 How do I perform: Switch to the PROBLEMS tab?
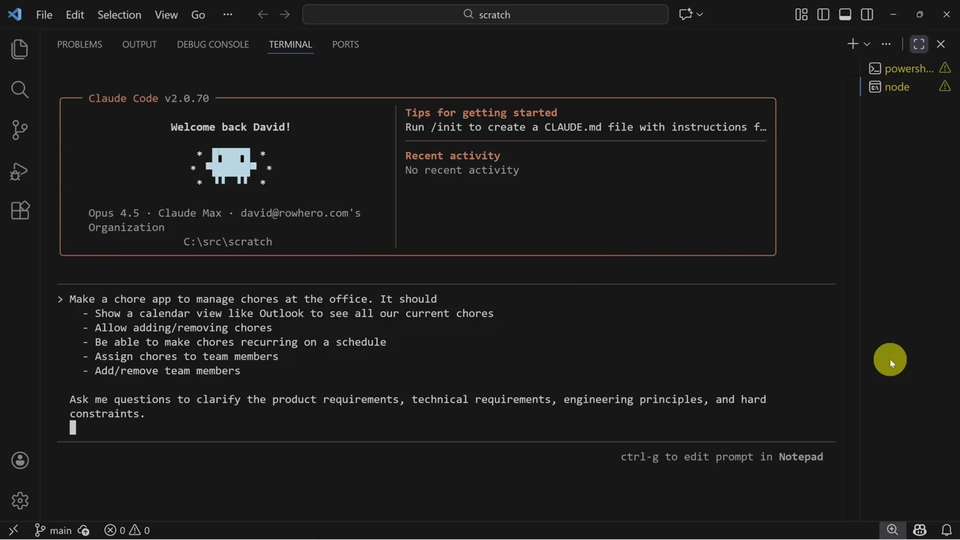coord(80,44)
